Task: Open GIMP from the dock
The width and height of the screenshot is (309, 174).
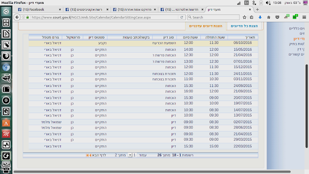Action: 6,78
